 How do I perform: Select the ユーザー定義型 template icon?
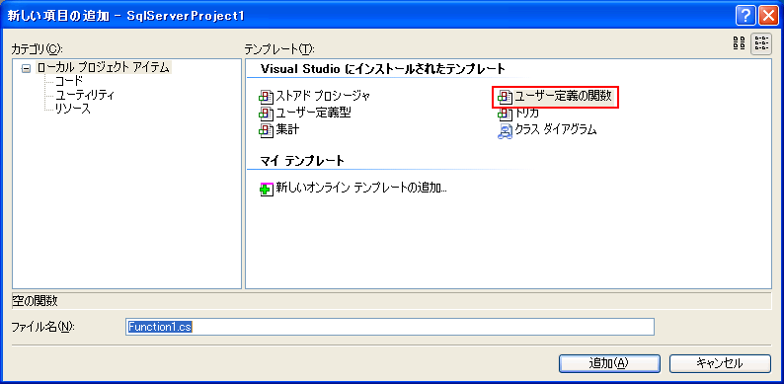pos(266,114)
